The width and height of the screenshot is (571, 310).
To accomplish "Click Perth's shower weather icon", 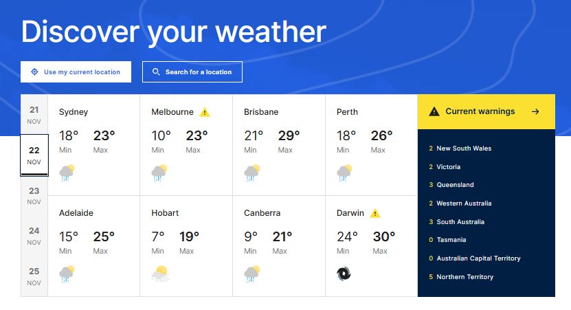I will click(344, 173).
